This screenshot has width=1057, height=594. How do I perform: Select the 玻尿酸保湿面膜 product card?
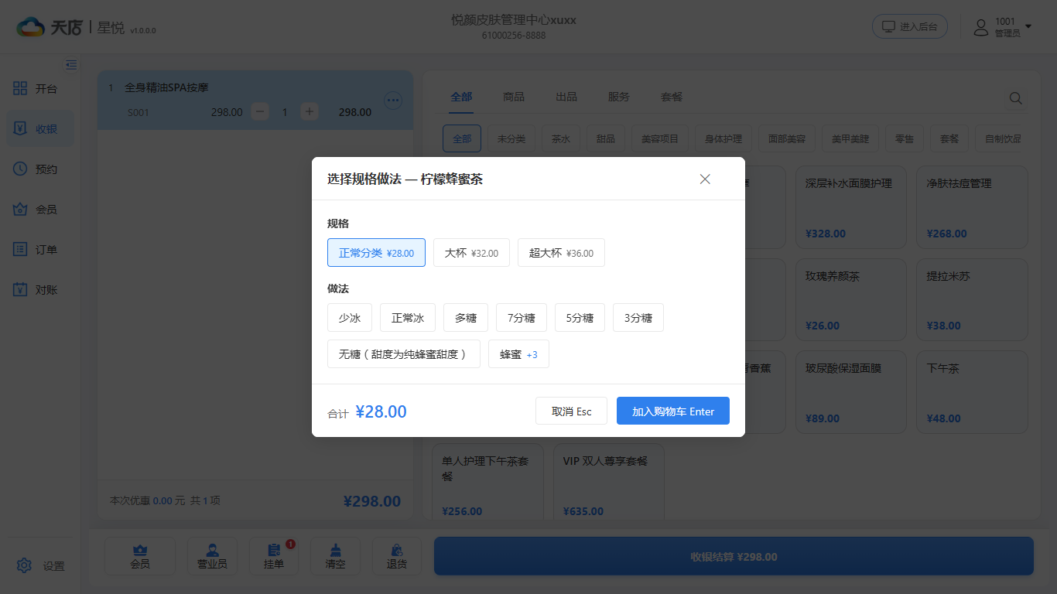851,392
